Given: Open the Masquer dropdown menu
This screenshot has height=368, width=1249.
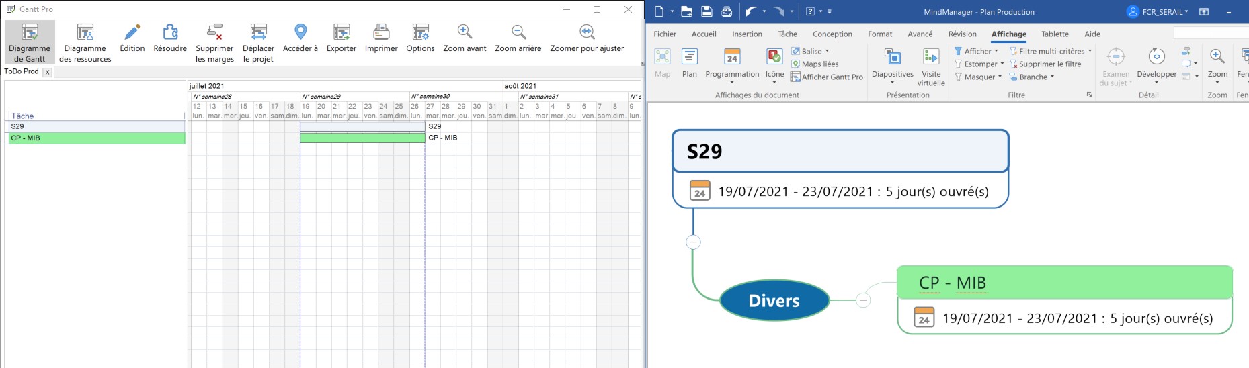Looking at the screenshot, I should coord(978,77).
